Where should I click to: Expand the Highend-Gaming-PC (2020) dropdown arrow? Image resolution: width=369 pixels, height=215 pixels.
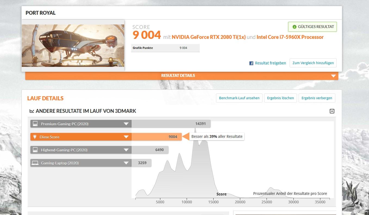126,150
